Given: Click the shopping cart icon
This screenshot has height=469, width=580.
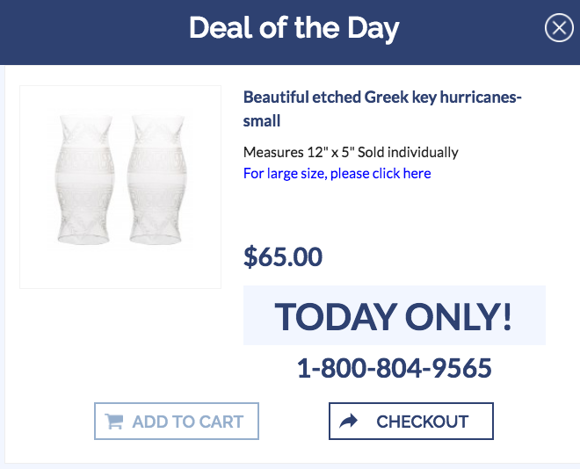Looking at the screenshot, I should click(x=114, y=422).
